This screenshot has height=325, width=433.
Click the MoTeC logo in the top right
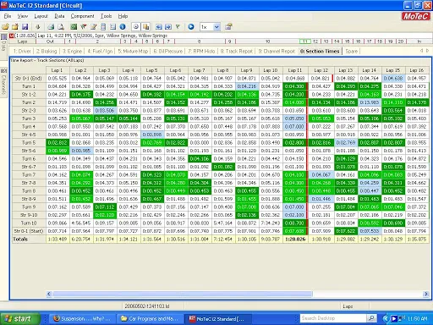pyautogui.click(x=415, y=16)
